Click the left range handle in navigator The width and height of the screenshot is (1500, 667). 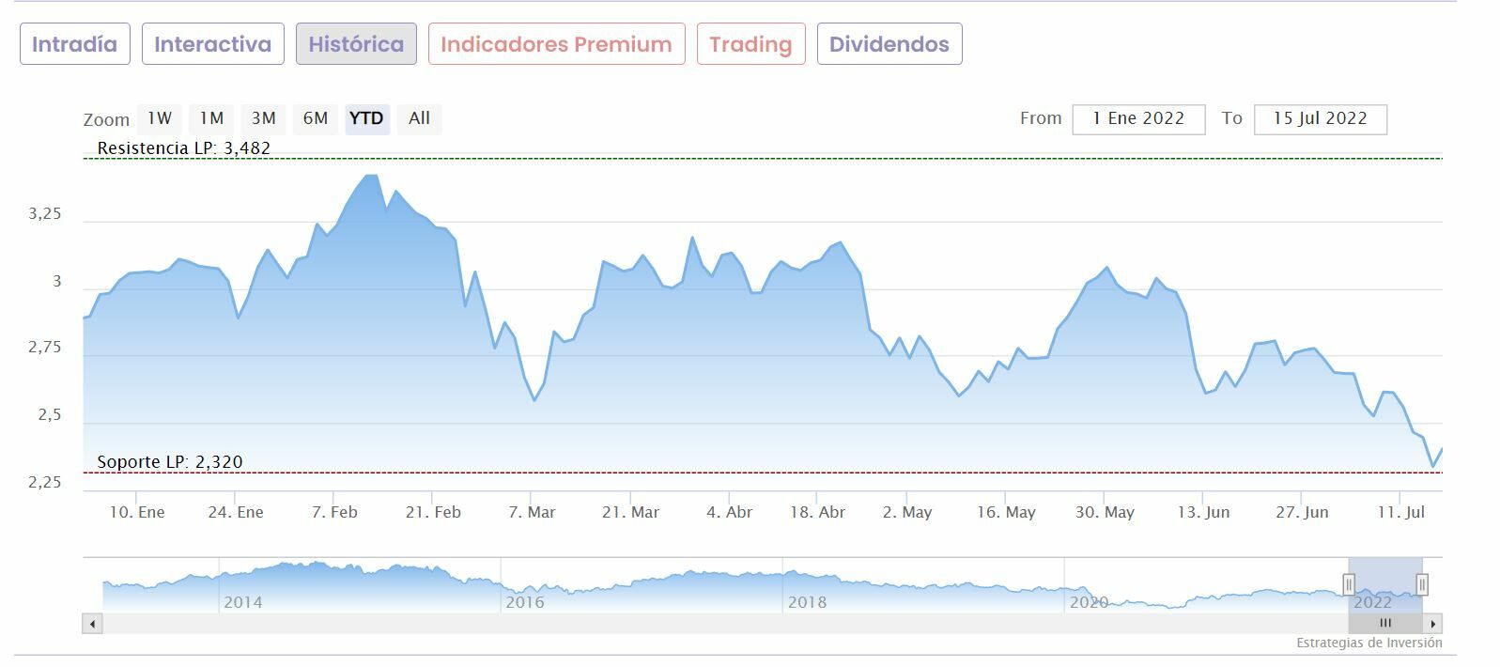[1349, 584]
